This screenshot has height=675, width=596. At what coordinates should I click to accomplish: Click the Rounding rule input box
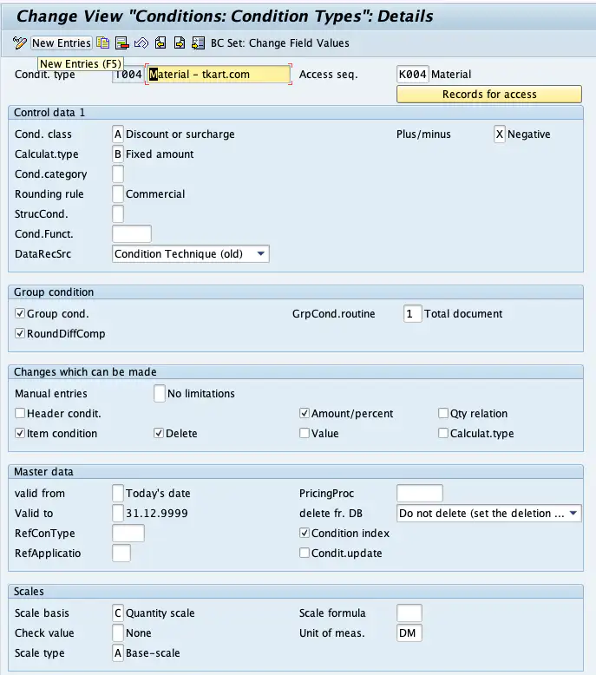pos(117,194)
